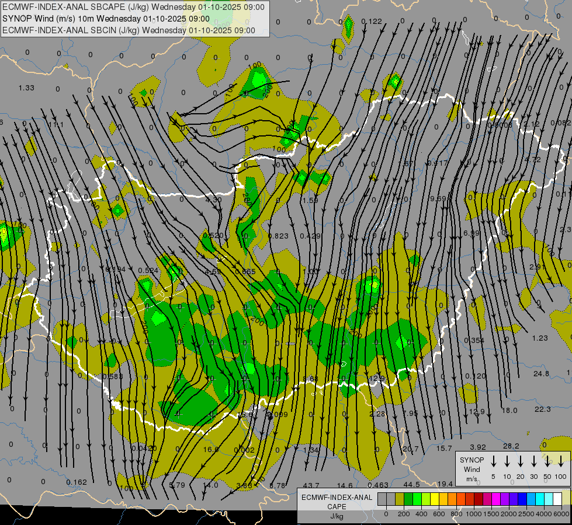Click the '0.823' value on the map

point(278,236)
